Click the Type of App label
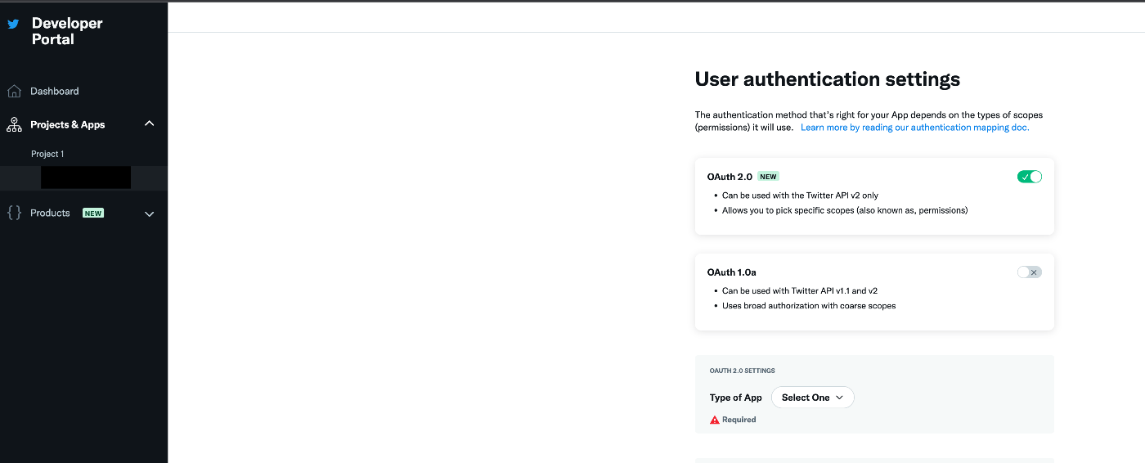 tap(735, 398)
